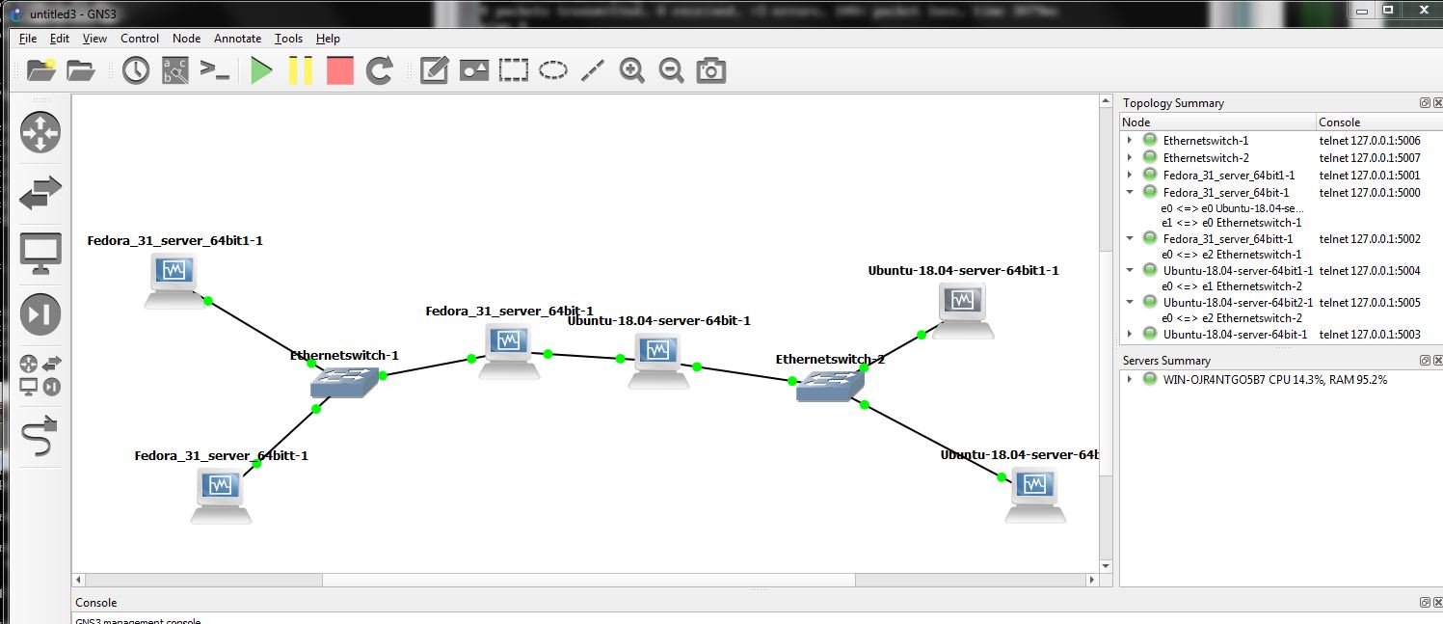Screen dimensions: 1443x624
Task: Collapse Ubuntu-18.04-server-64bit2-1 tree row
Action: pos(1130,303)
